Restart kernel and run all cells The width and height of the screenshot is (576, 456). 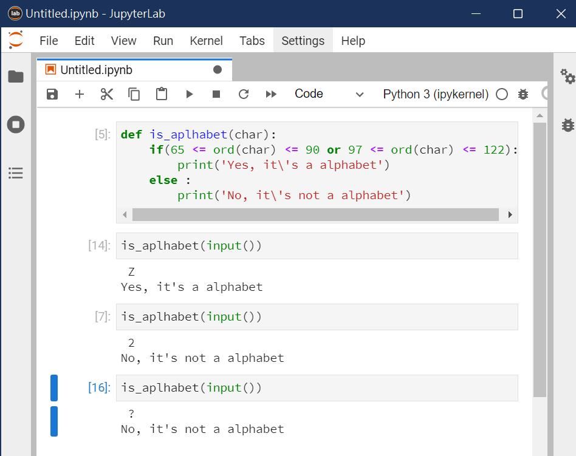click(271, 94)
